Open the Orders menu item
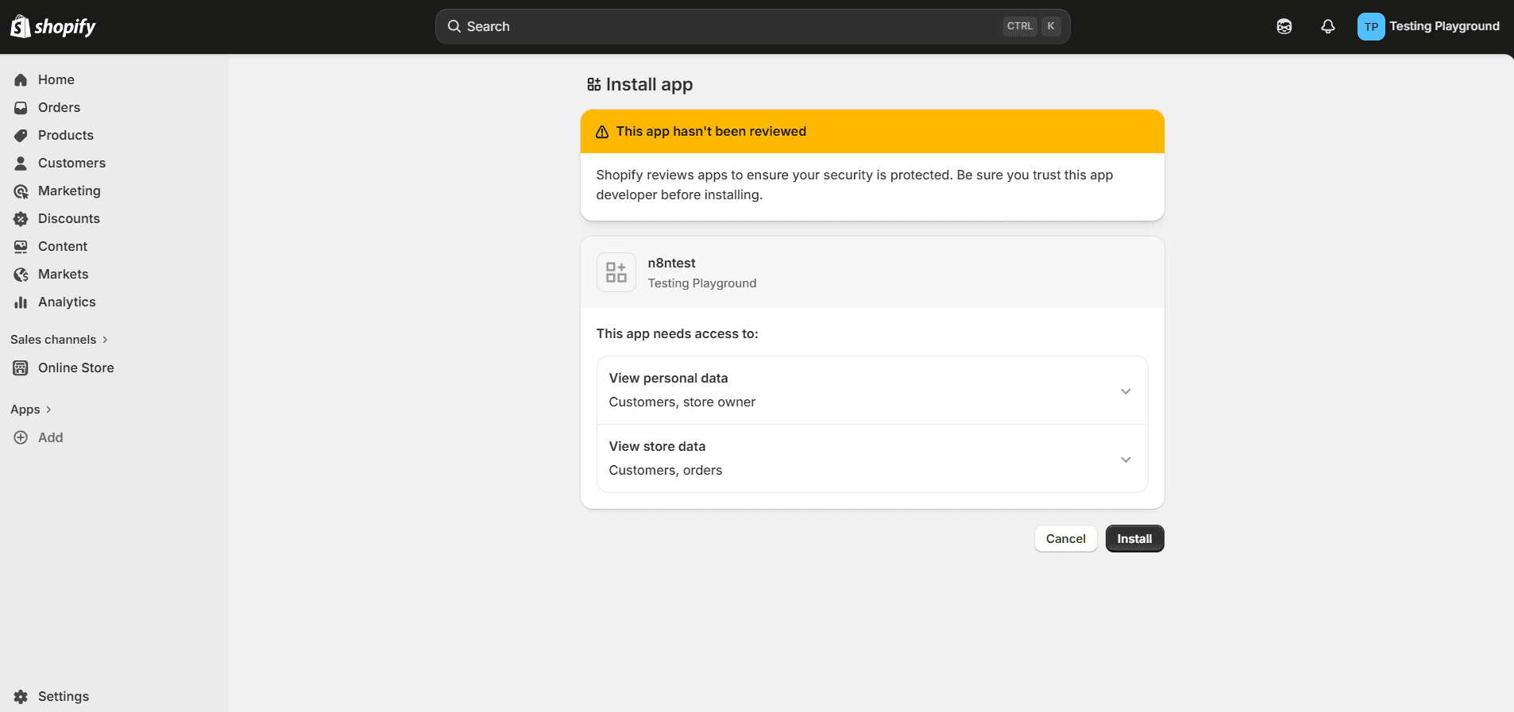Screen dimensions: 1514x712 (59, 108)
